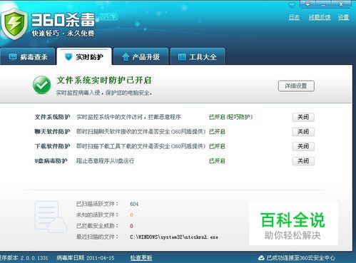Screen dimensions: 356x263
Task: Click the blue shield icon on 实时防护 tab
Action: 68,57
